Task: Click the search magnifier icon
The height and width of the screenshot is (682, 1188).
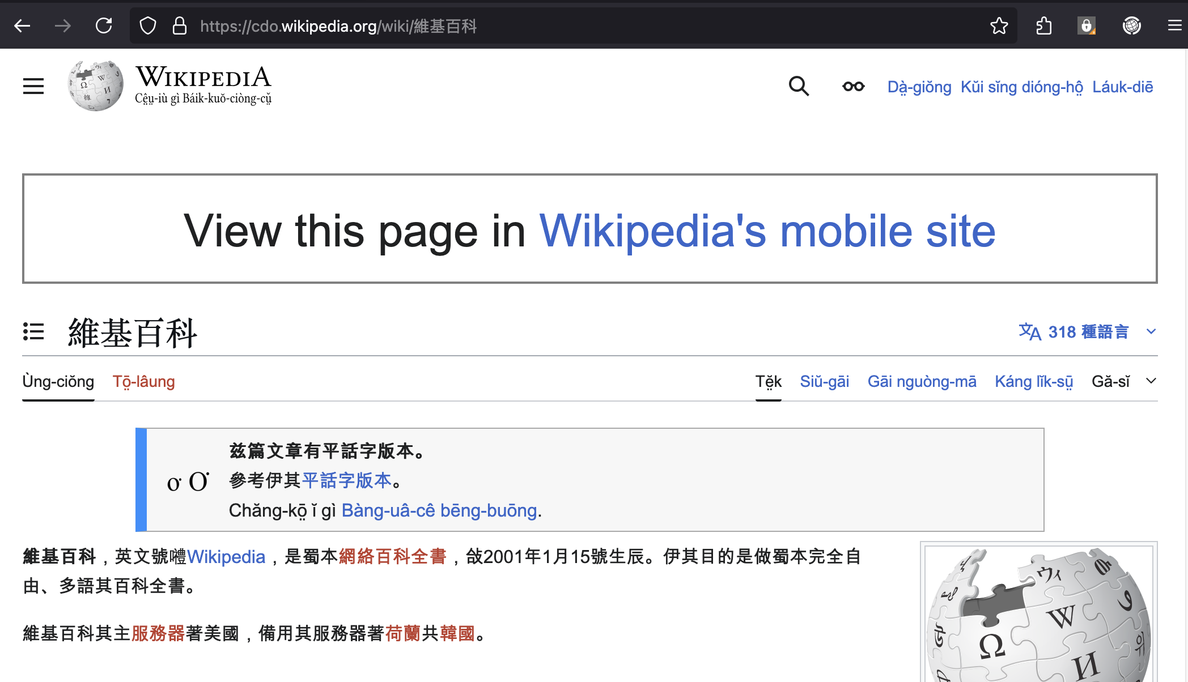Action: [799, 86]
